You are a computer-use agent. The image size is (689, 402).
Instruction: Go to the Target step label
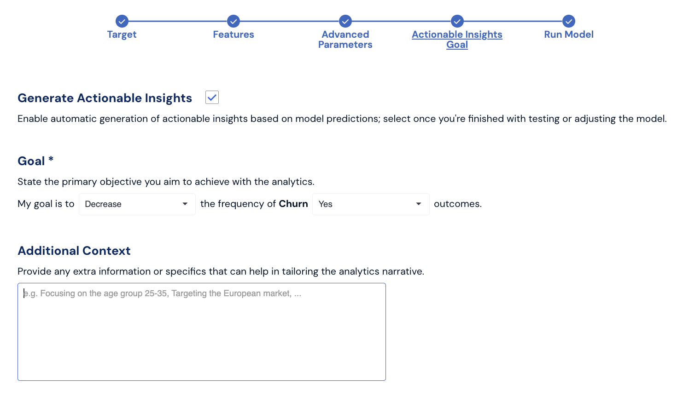[122, 34]
